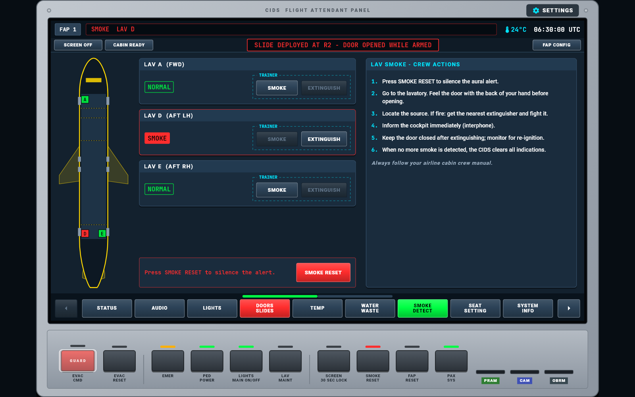Screen dimensions: 635x397
Task: Trigger trainer SMOKE for LAV A
Action: 277,88
